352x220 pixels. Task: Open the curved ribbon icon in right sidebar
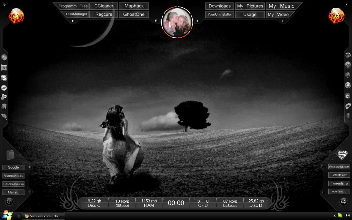[x=348, y=106]
